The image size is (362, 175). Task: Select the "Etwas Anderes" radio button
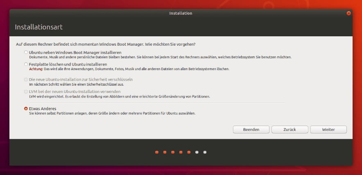tap(26, 109)
